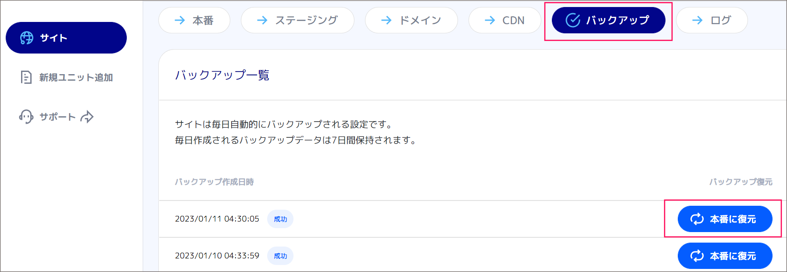Viewport: 787px width, 272px height.
Task: Click the restore arrows icon on the 2023/01/10 row's button
Action: [697, 256]
